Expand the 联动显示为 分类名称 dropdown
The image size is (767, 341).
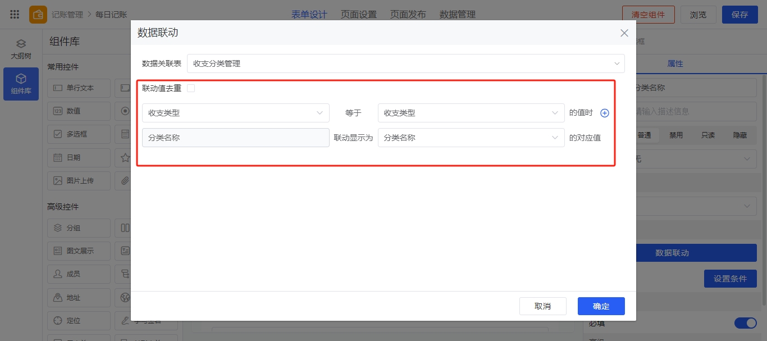coord(471,138)
